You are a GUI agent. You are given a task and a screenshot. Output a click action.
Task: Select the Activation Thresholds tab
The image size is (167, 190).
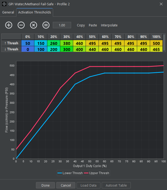point(35,12)
